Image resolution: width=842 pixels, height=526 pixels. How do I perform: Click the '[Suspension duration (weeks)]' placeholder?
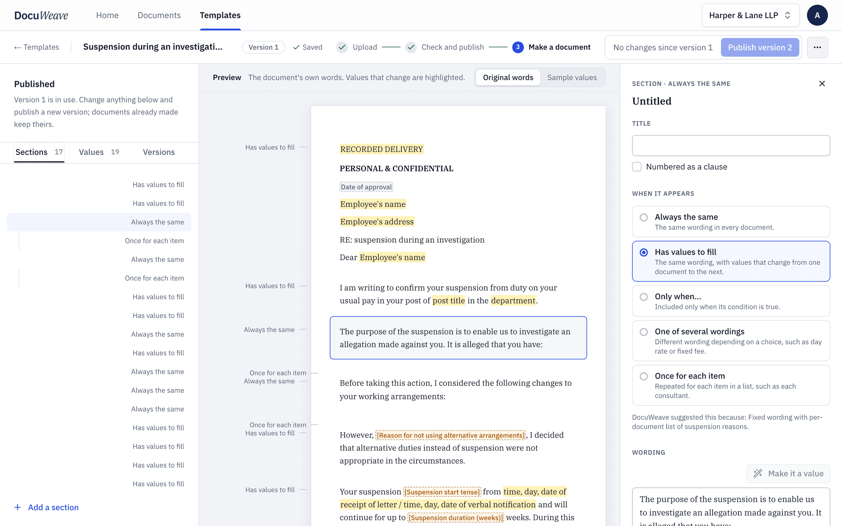(456, 518)
